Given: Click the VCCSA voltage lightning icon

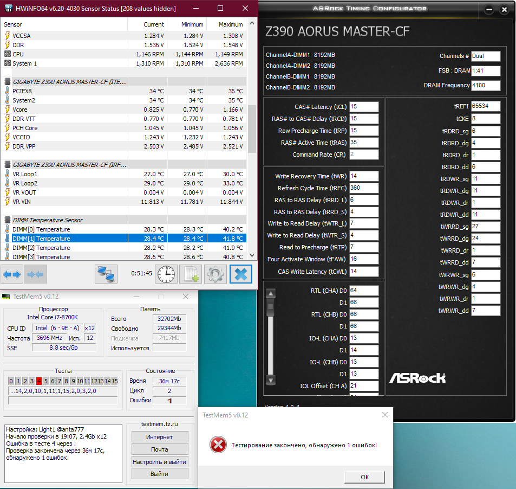Looking at the screenshot, I should (x=7, y=35).
